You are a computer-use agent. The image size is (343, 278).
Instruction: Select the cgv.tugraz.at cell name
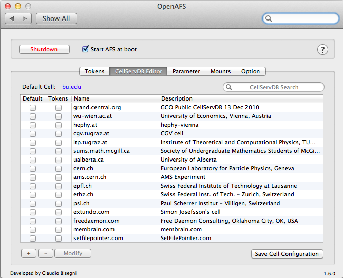tap(91, 133)
